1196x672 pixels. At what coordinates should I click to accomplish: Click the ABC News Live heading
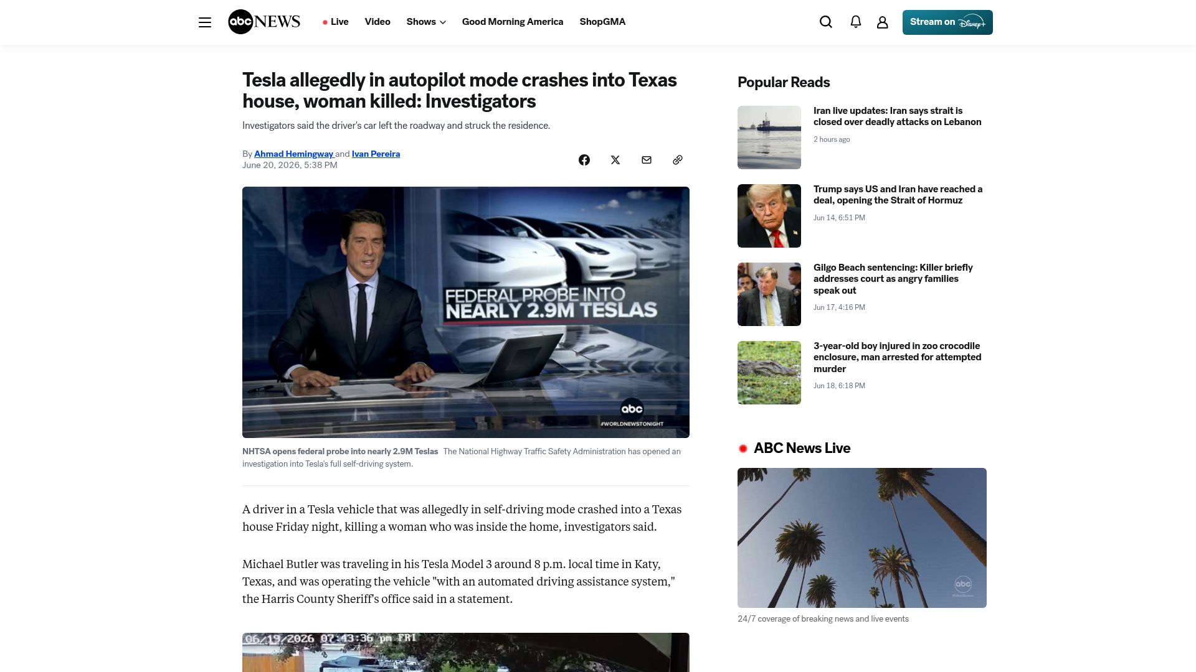click(802, 448)
